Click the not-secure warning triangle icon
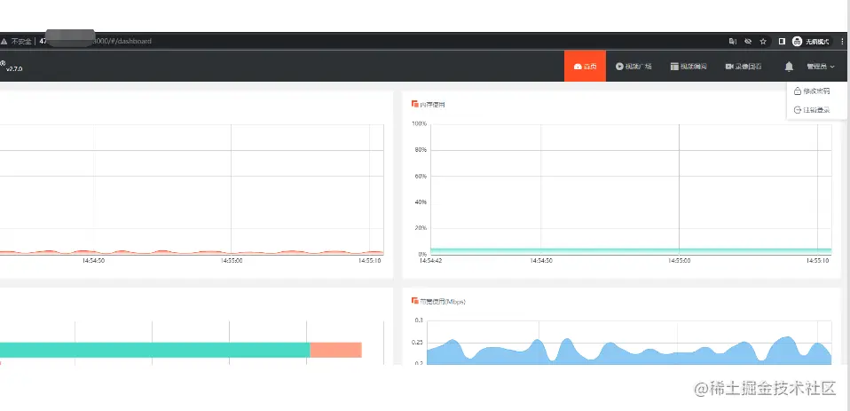This screenshot has height=411, width=850. 4,41
